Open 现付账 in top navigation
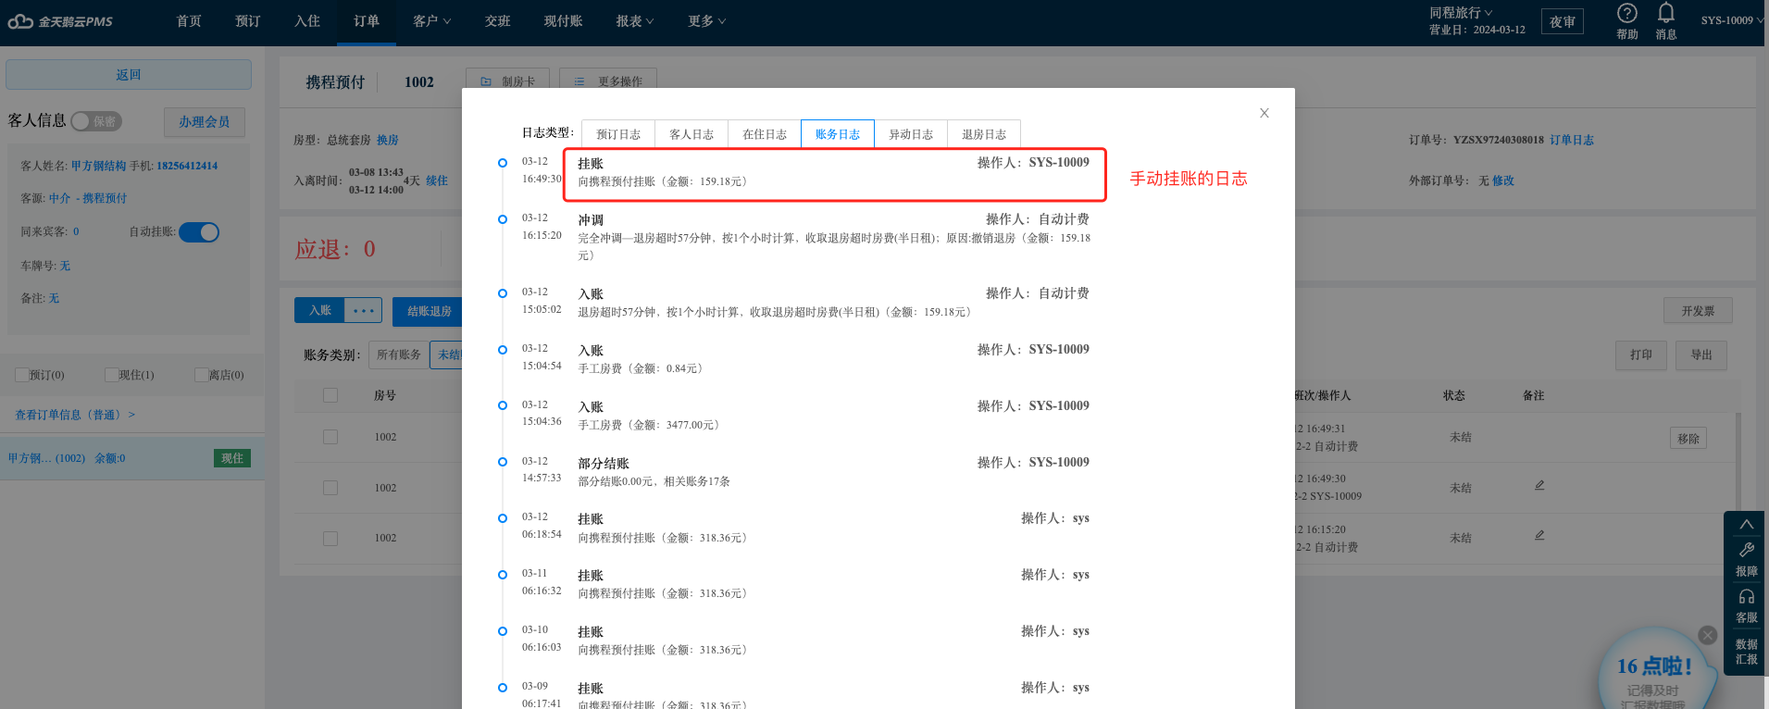The image size is (1769, 709). 564,21
